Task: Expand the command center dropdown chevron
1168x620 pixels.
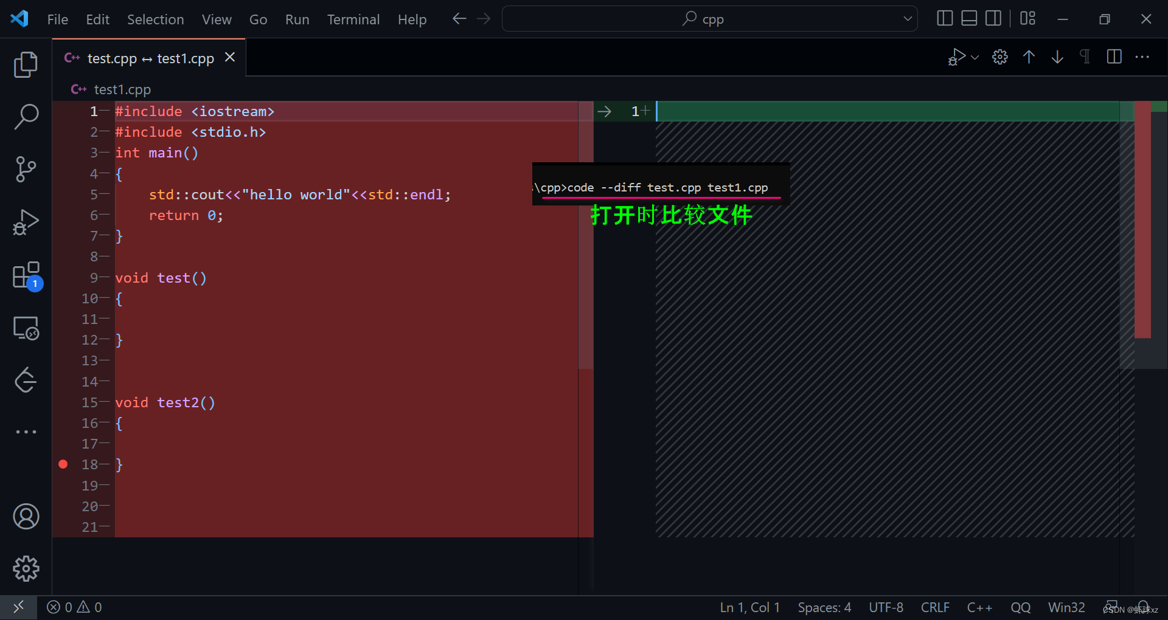Action: point(908,19)
